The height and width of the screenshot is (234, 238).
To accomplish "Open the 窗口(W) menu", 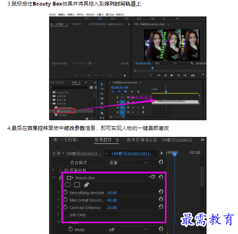I will click(x=110, y=14).
